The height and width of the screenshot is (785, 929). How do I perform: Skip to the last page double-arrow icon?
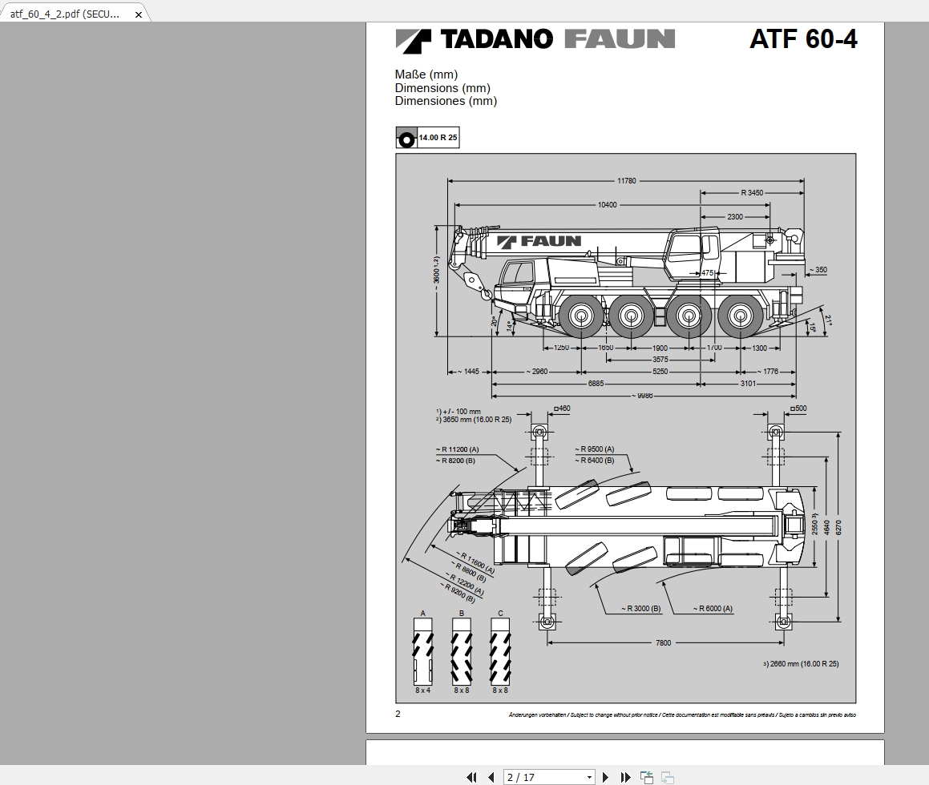(x=625, y=777)
